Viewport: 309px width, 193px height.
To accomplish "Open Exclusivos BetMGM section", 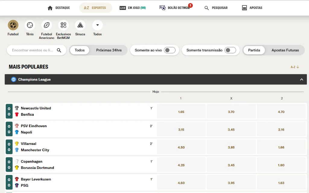I will pyautogui.click(x=63, y=25).
